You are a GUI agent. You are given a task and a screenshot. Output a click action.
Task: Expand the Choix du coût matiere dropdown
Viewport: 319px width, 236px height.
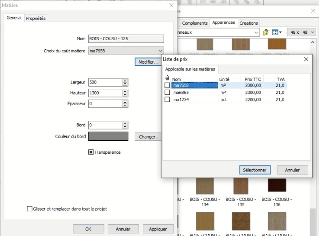160,51
